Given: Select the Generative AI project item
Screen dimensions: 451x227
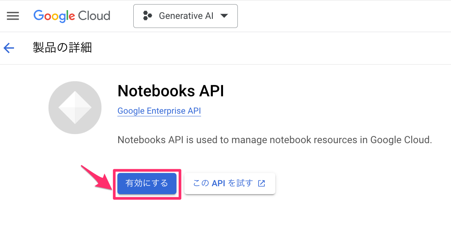Looking at the screenshot, I should tap(185, 16).
